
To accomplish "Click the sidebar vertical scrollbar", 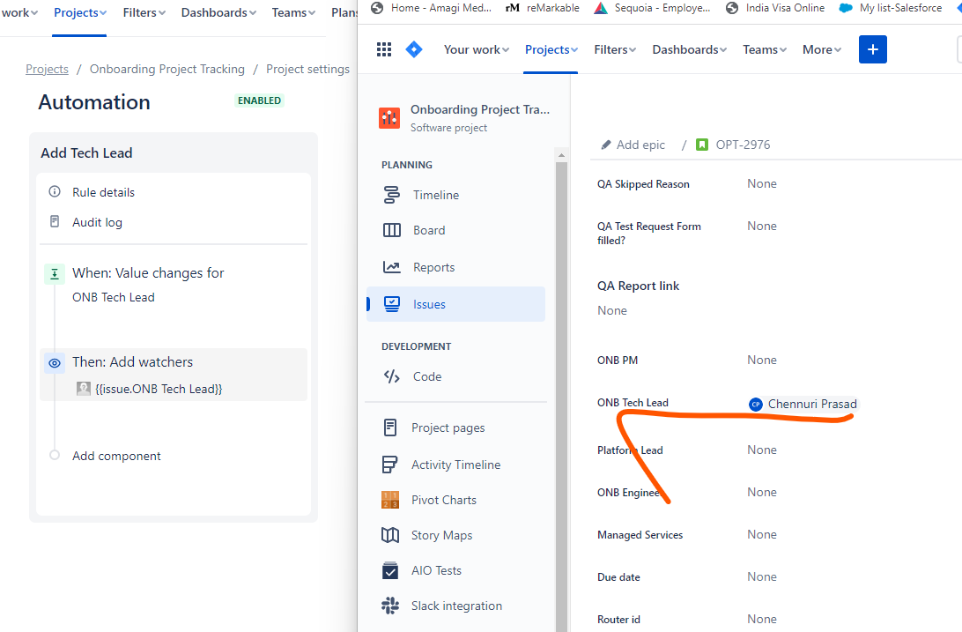I will [x=561, y=393].
